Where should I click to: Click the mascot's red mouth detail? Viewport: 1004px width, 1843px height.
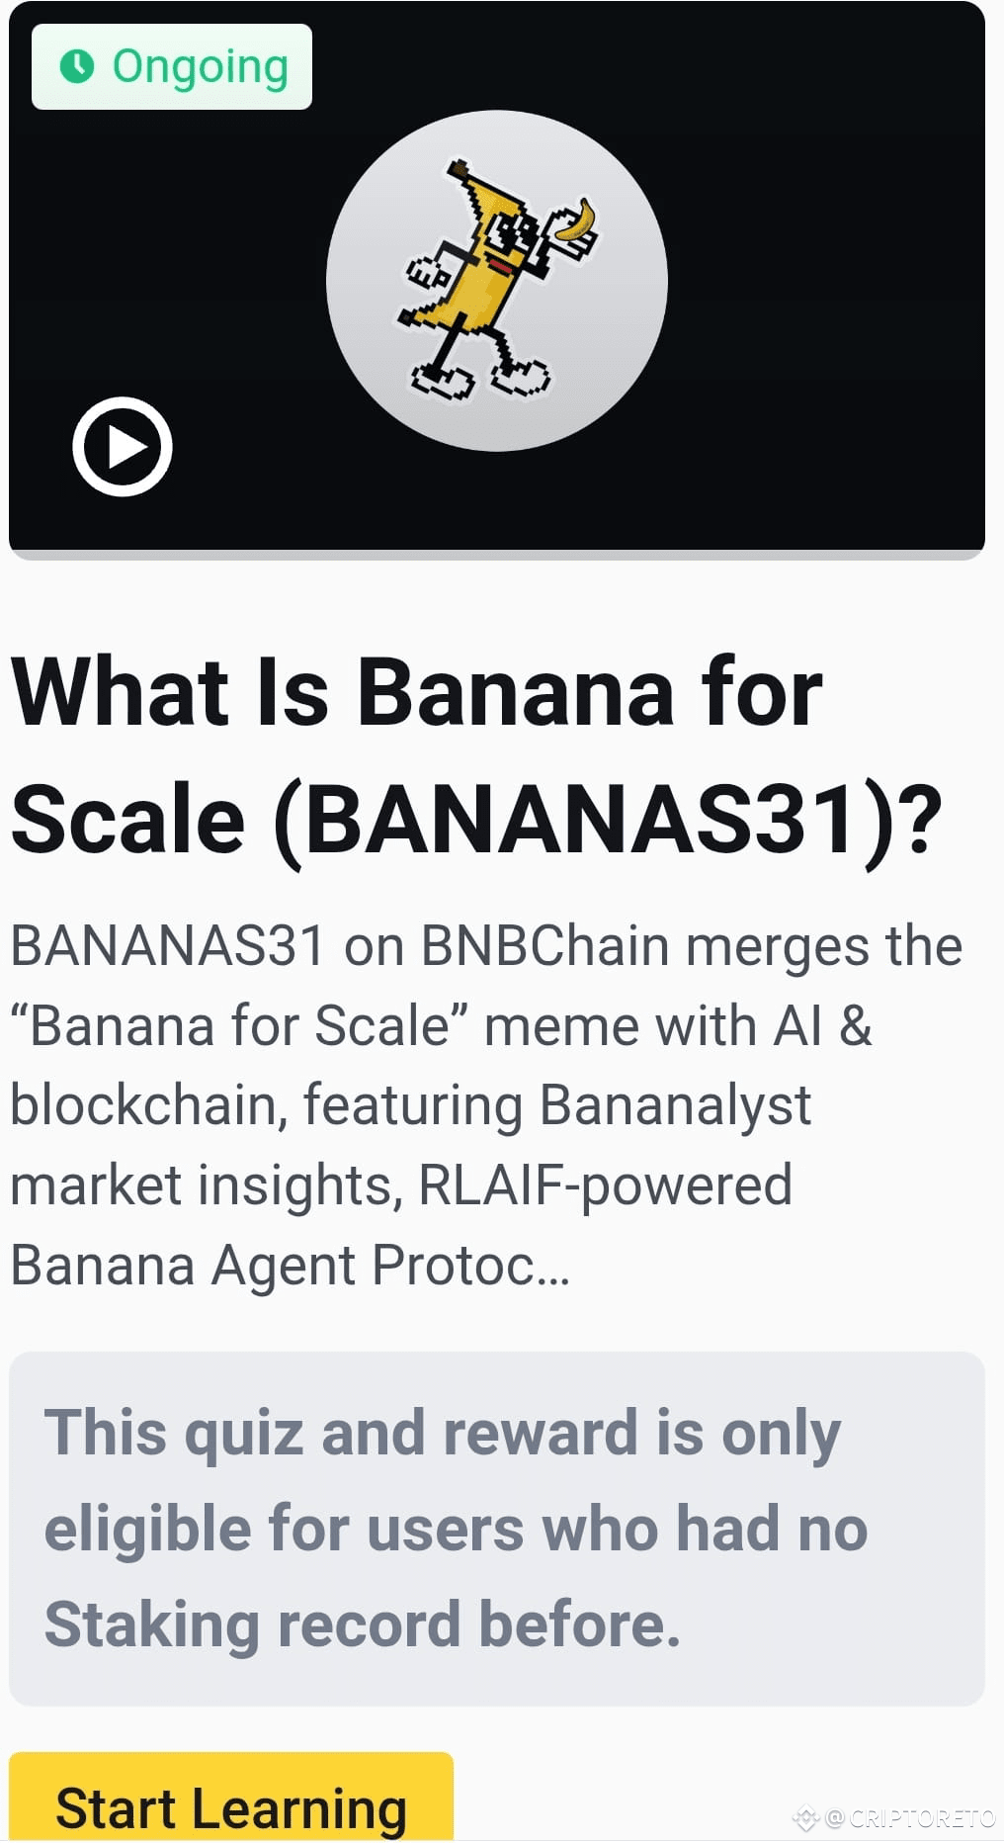tap(501, 265)
